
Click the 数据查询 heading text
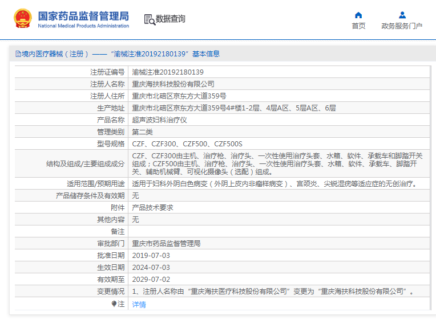point(171,19)
